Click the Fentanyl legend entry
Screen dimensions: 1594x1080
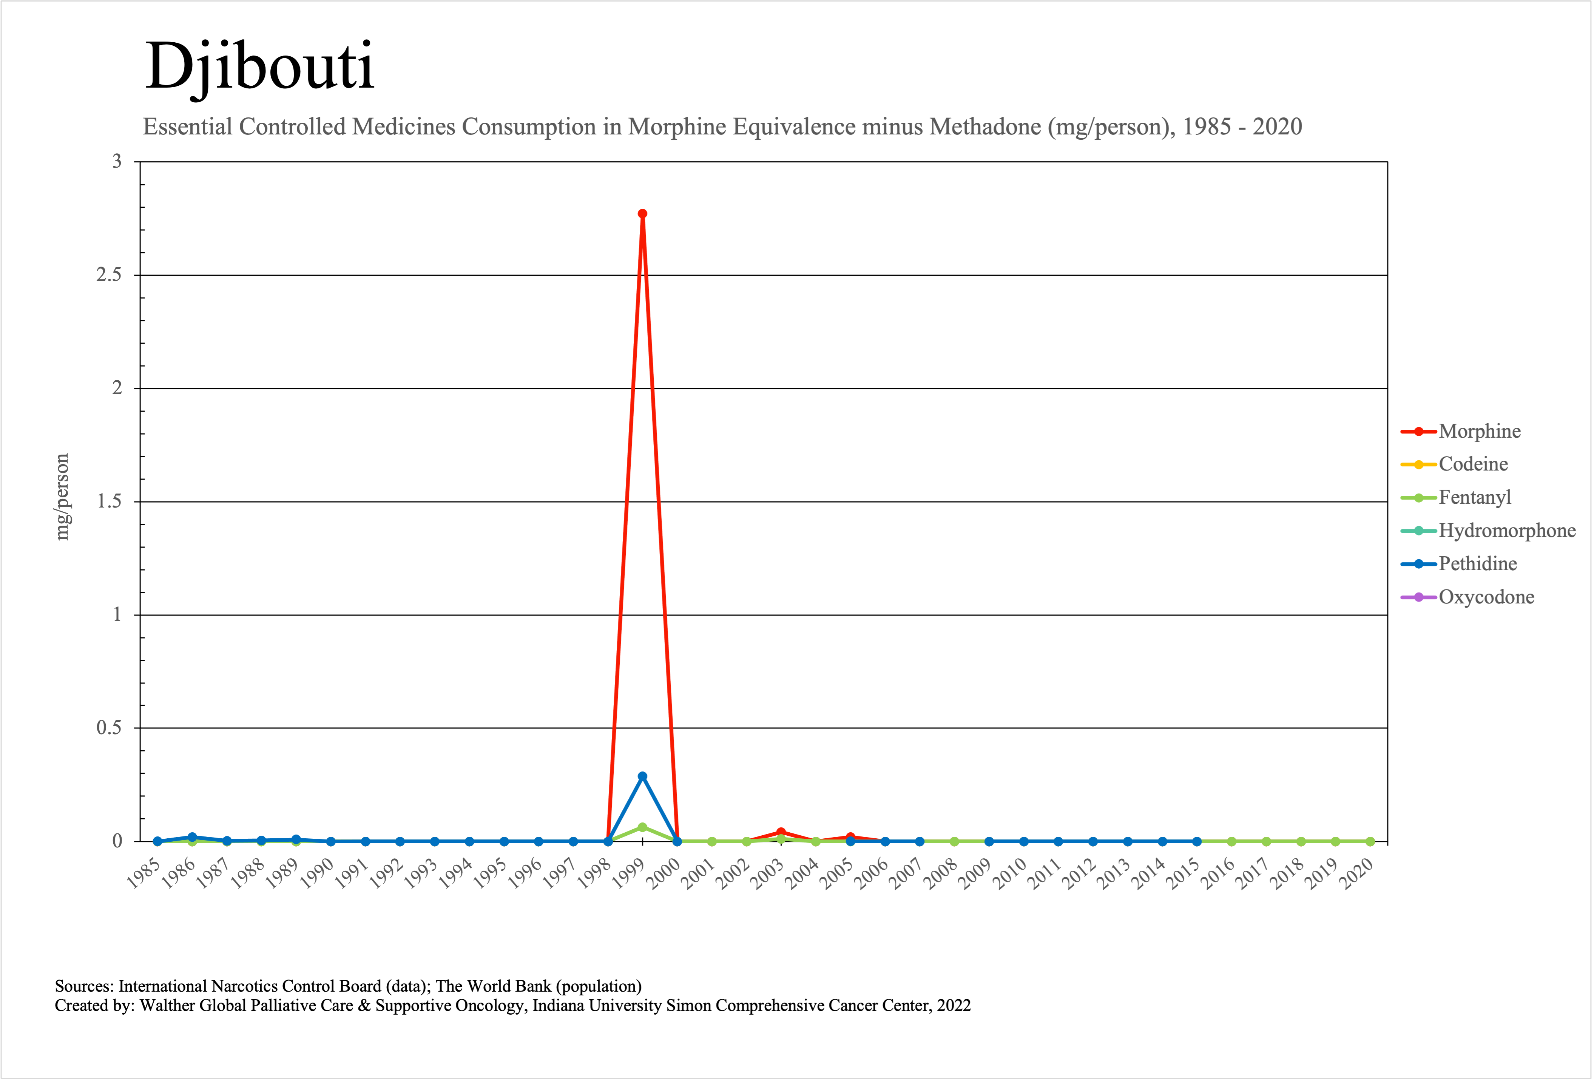point(1475,497)
